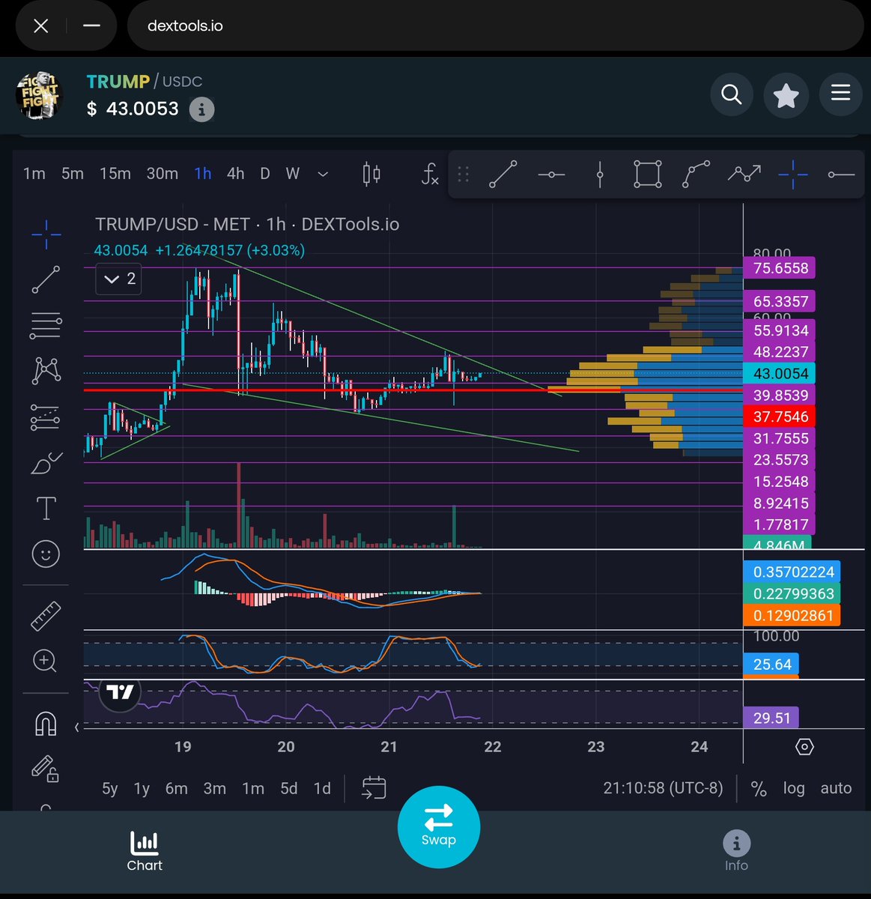The image size is (871, 899).
Task: Open the emoji icons tool
Action: click(46, 554)
